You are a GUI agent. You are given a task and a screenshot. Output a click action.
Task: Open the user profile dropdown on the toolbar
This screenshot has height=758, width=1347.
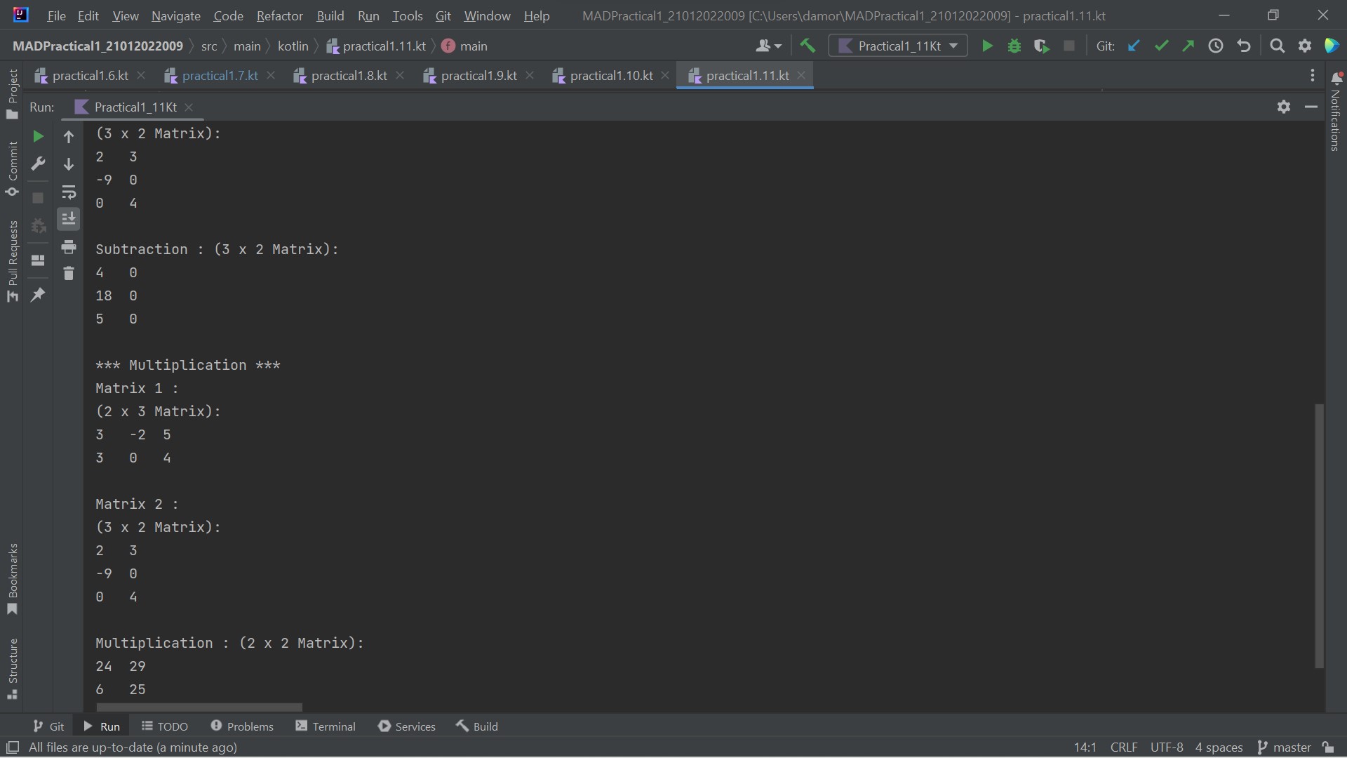tap(768, 45)
